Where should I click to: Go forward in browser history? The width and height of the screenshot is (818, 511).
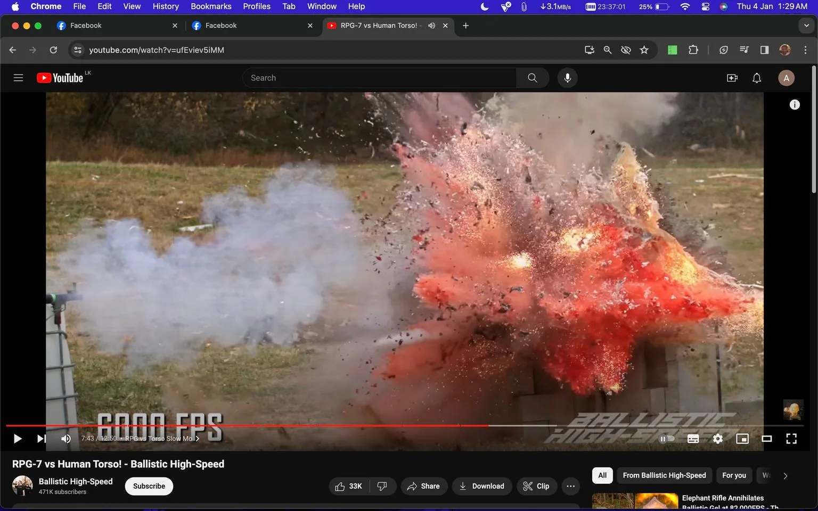(33, 50)
